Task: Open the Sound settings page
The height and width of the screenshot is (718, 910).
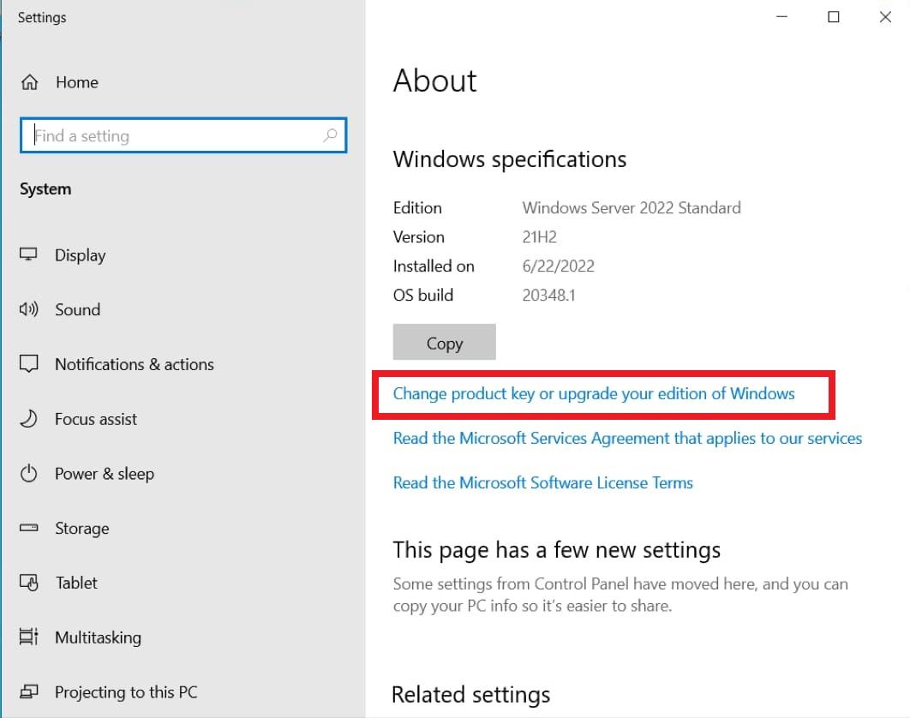Action: [x=77, y=310]
